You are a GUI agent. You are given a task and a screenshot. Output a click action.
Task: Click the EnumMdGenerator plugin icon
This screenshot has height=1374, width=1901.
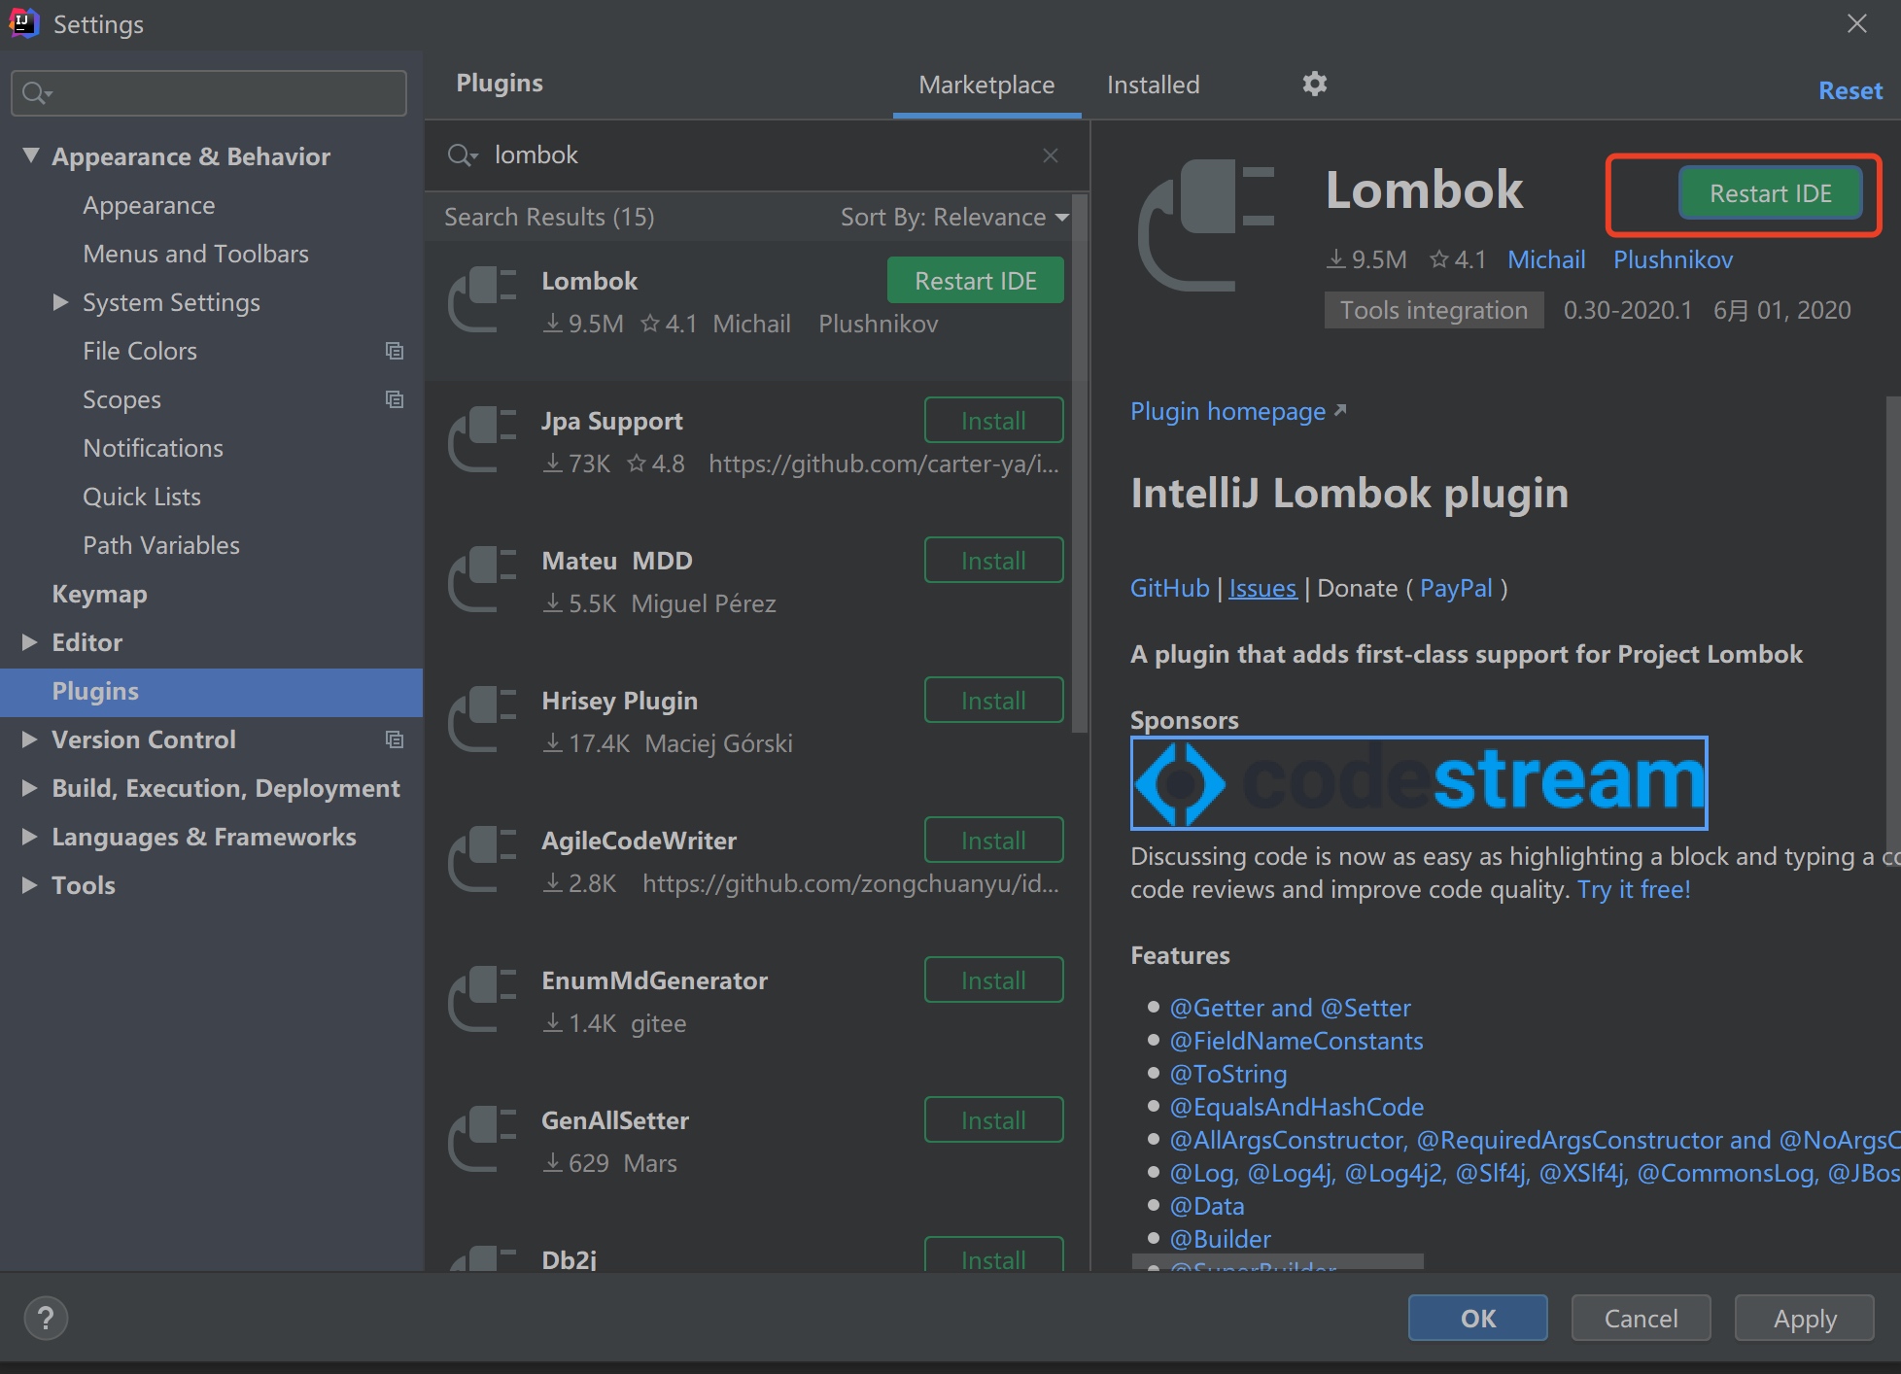(x=482, y=1001)
